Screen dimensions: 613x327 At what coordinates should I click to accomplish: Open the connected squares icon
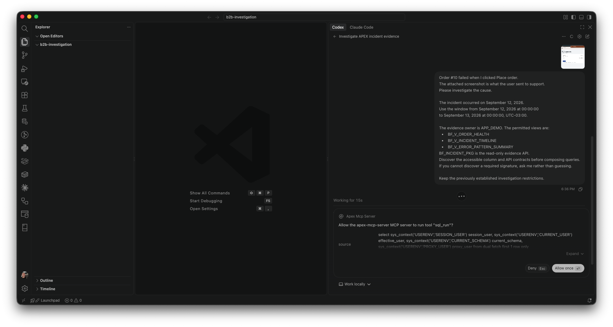point(25,201)
